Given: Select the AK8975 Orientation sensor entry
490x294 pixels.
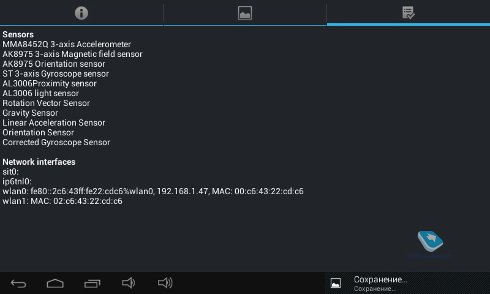Looking at the screenshot, I should pyautogui.click(x=54, y=64).
